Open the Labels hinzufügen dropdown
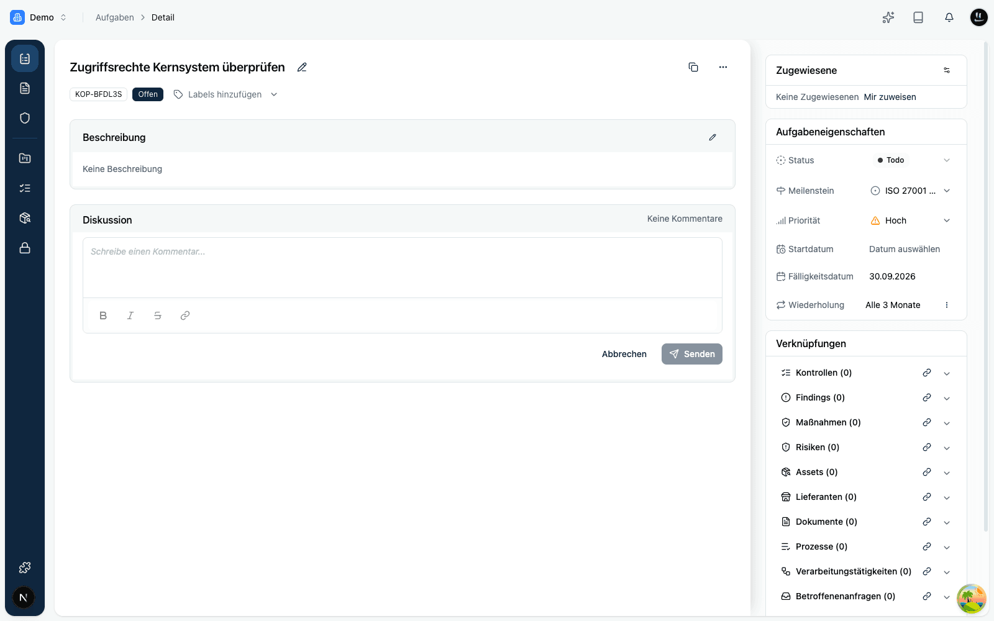The height and width of the screenshot is (621, 994). point(226,94)
